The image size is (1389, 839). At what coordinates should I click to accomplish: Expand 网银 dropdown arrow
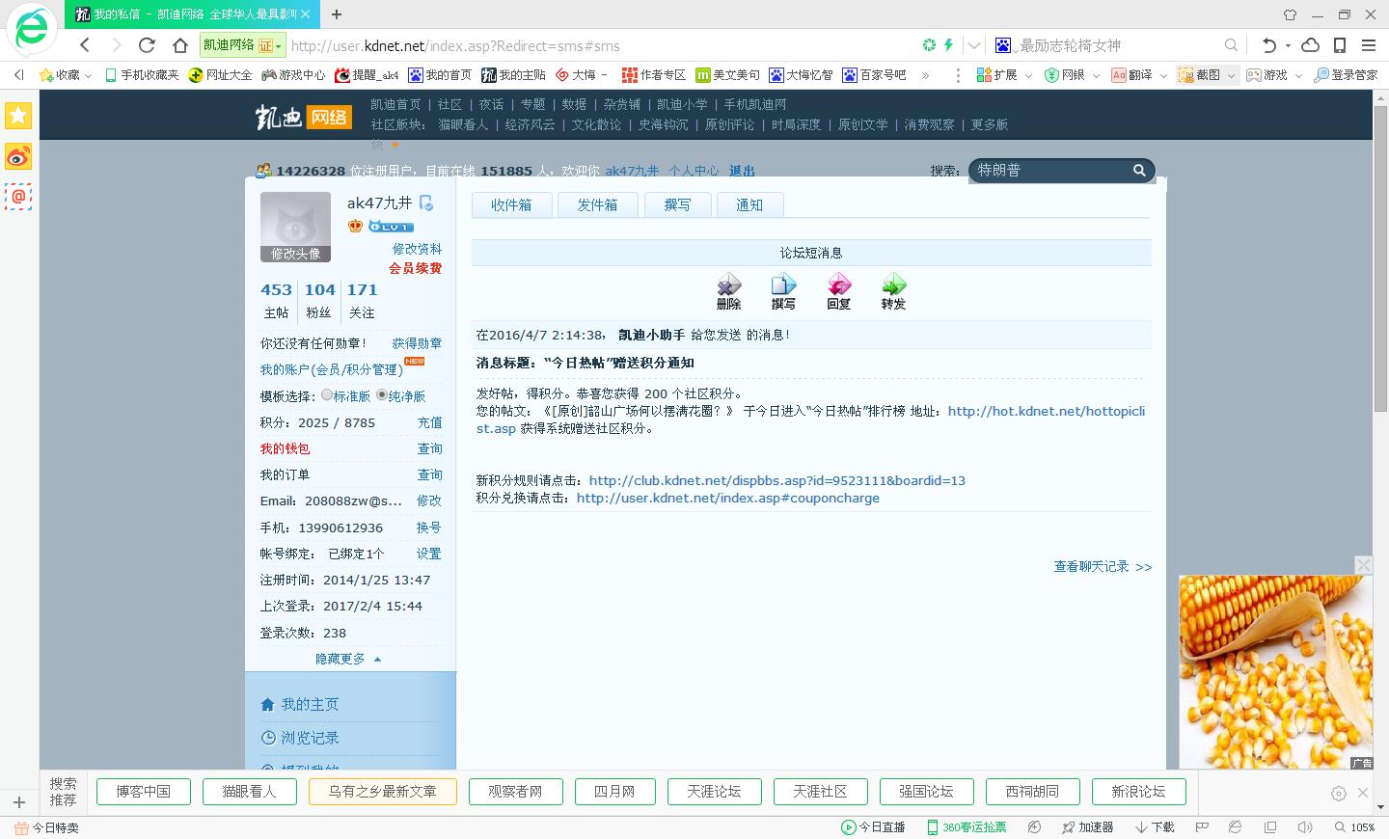(x=1096, y=75)
